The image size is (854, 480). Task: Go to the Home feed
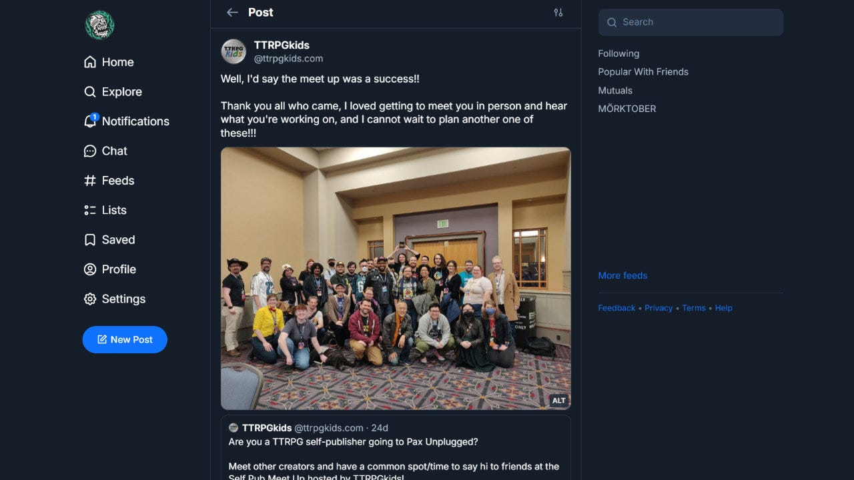tap(109, 62)
